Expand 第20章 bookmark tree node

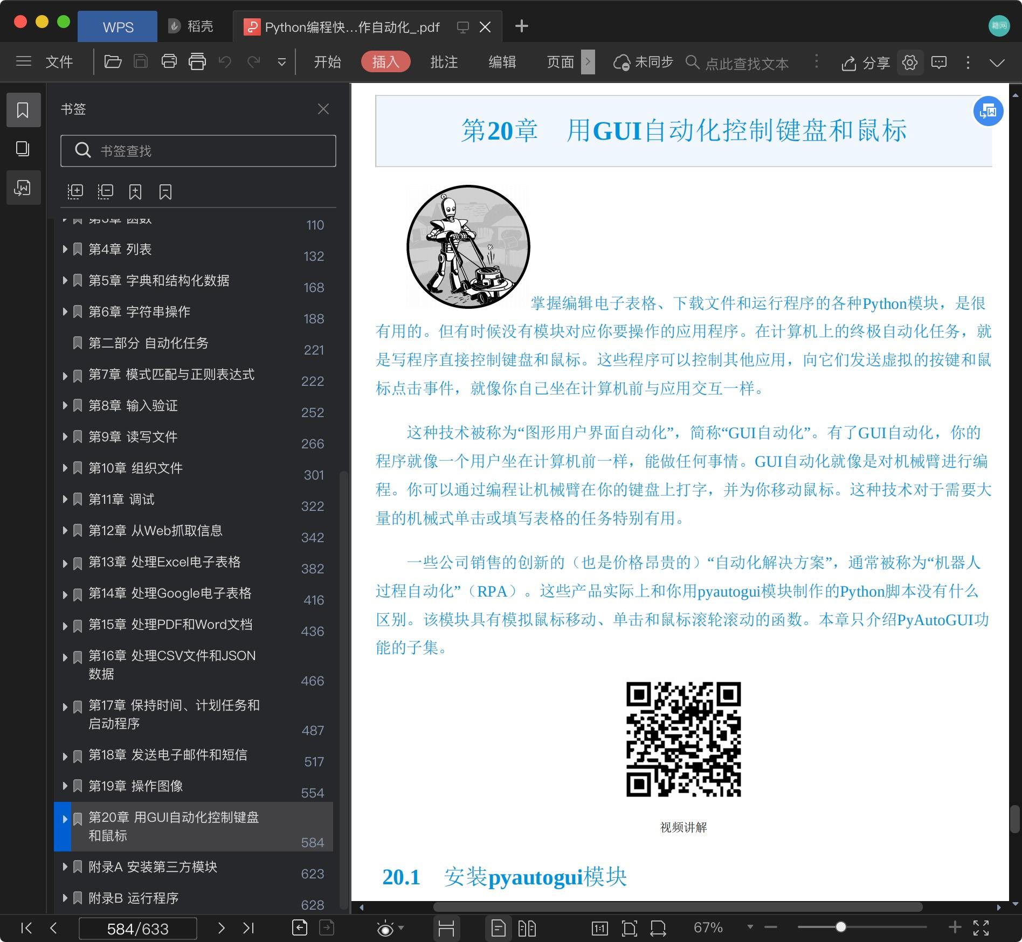tap(65, 819)
